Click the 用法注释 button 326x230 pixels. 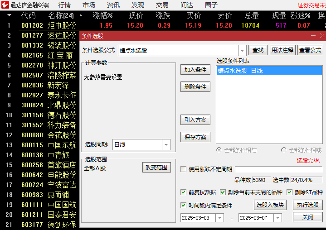(282, 50)
